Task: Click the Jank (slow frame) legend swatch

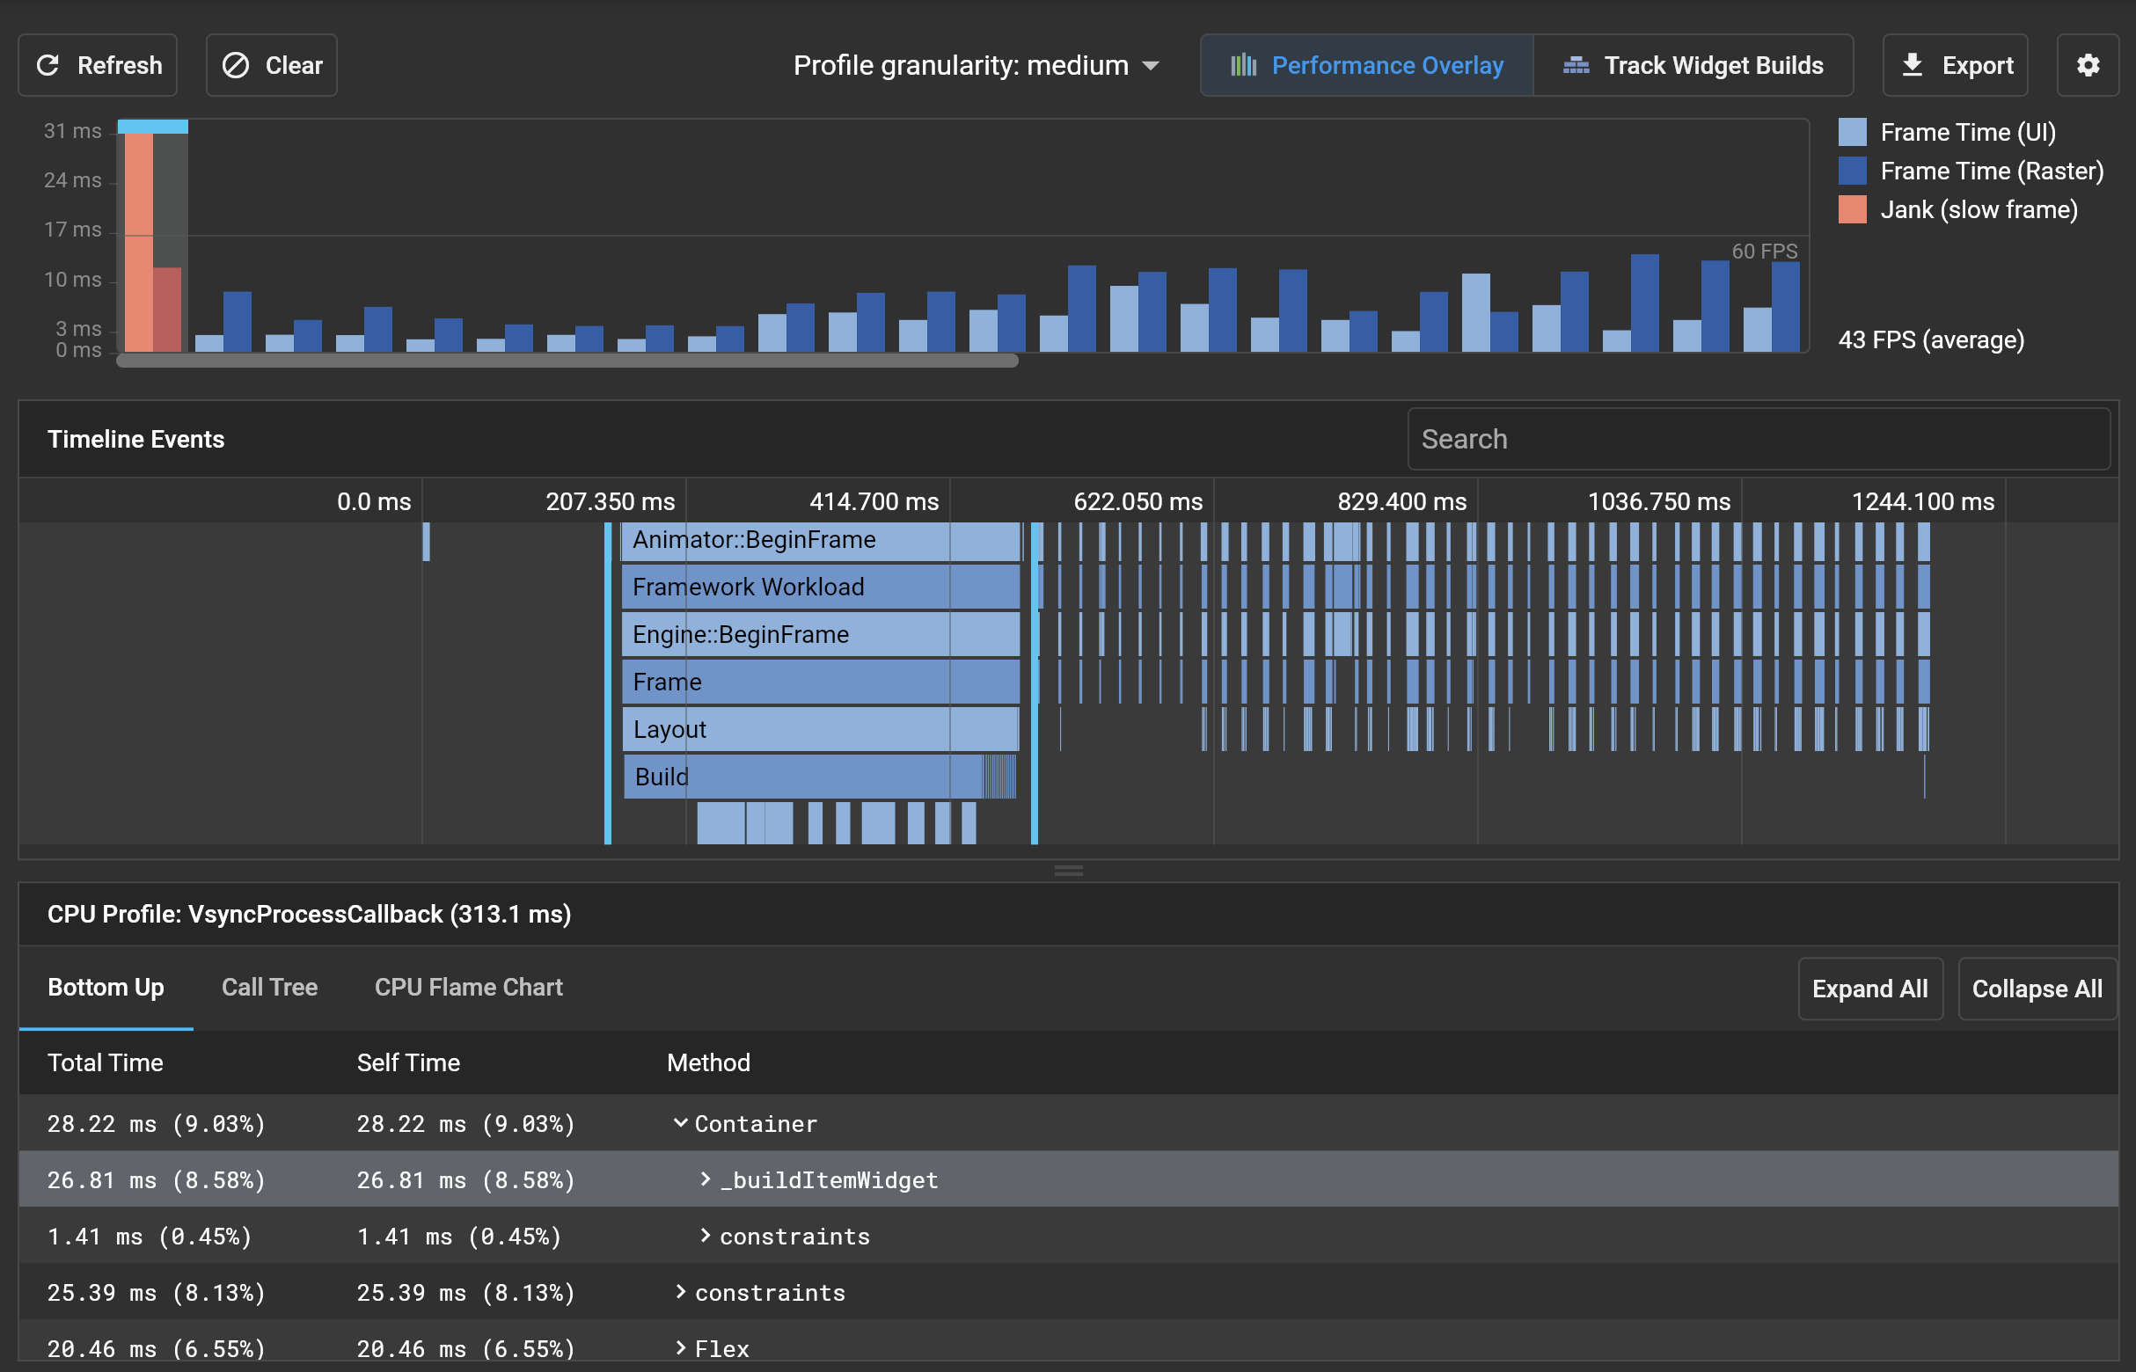Action: click(x=1853, y=209)
